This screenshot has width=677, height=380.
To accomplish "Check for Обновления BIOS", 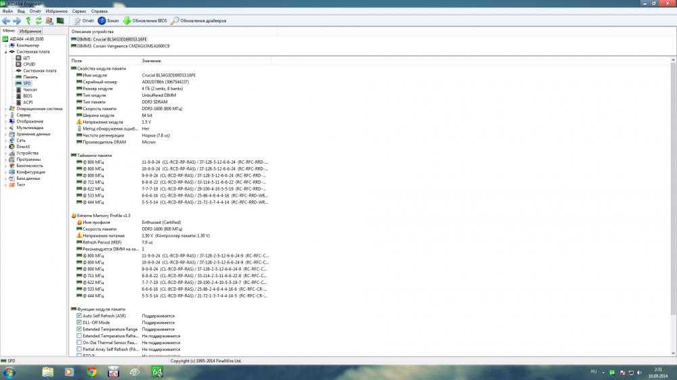I will tap(145, 21).
